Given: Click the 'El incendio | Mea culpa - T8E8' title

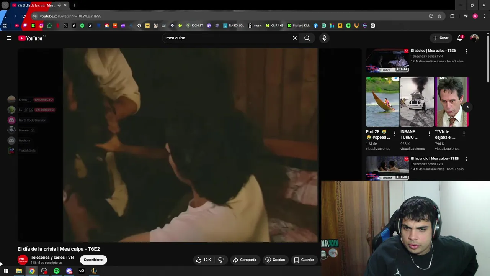Looking at the screenshot, I should (434, 158).
